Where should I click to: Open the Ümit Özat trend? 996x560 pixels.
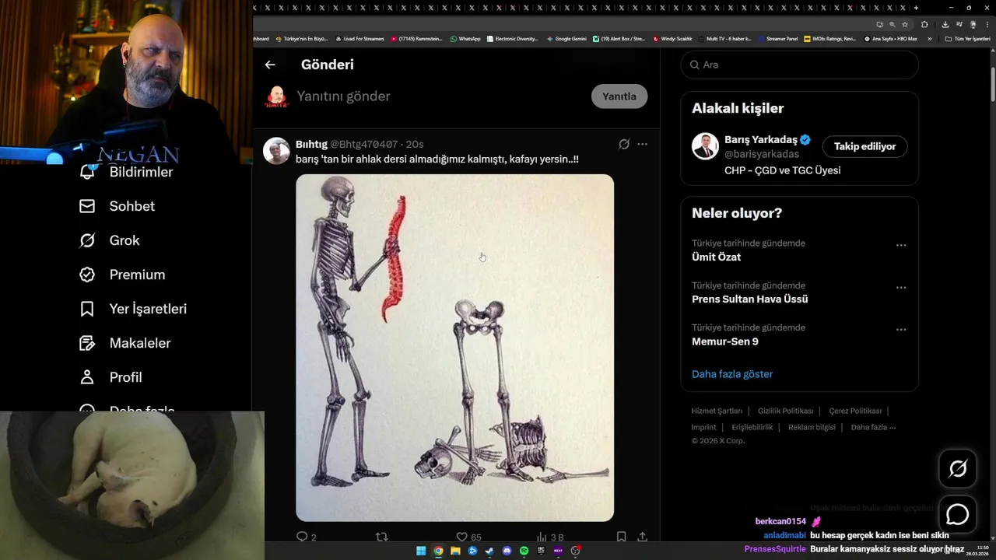(716, 257)
